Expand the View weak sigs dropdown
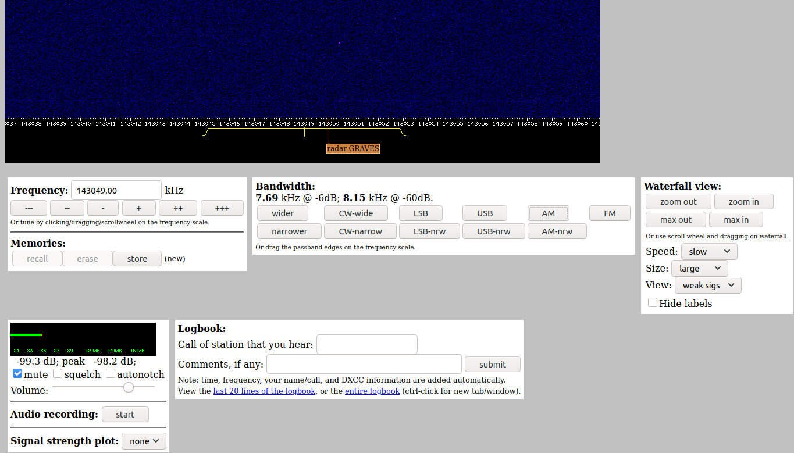The height and width of the screenshot is (453, 794). (707, 286)
